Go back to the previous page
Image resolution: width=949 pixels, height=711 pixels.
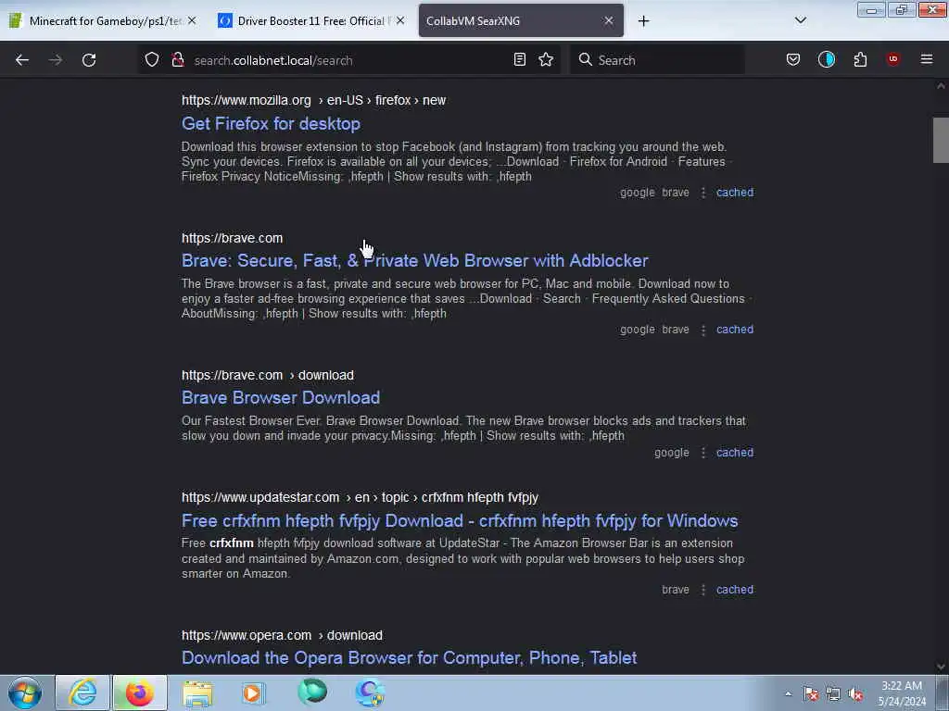[x=22, y=60]
